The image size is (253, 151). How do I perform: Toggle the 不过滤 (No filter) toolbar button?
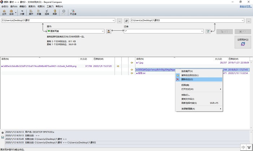(x=73, y=12)
